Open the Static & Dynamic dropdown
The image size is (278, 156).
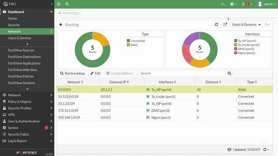click(246, 25)
